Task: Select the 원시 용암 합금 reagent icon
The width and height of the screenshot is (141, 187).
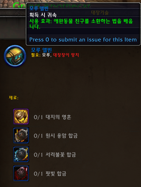Action: click(x=21, y=135)
